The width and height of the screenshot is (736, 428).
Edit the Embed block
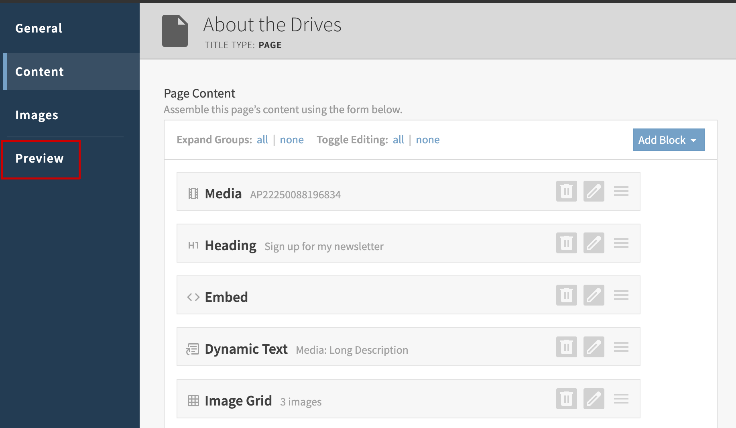point(594,295)
